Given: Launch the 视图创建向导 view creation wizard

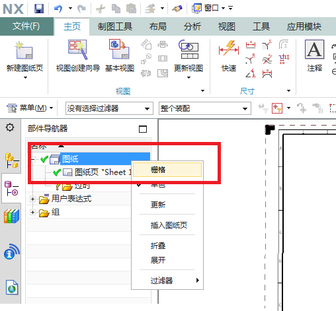Looking at the screenshot, I should pos(78,56).
